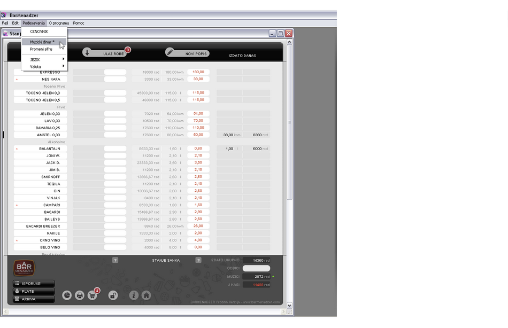Select Muzicki dinar menu entry
Screen dimensions: 508x328
click(x=44, y=42)
